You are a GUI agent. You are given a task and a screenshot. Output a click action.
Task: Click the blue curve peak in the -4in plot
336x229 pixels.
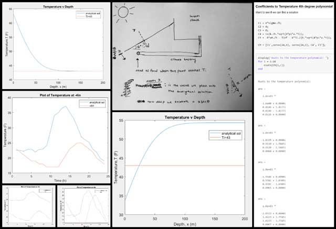click(x=65, y=106)
